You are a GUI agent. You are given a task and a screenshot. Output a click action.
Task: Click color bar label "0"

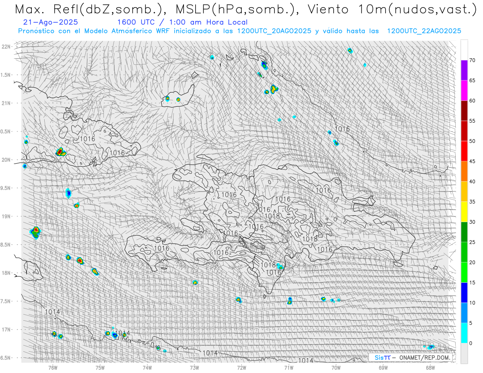[x=471, y=343]
